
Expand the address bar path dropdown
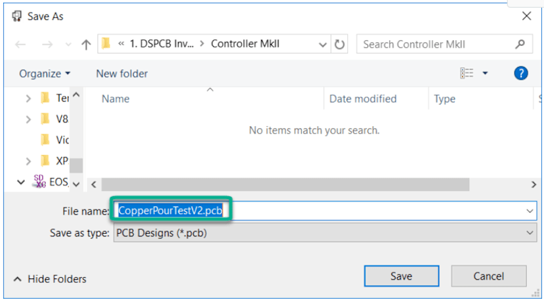coord(323,45)
